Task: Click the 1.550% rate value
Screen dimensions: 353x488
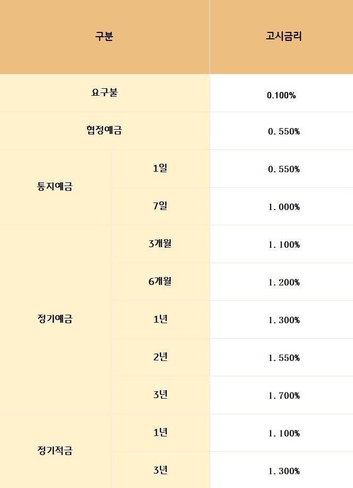Action: point(284,358)
